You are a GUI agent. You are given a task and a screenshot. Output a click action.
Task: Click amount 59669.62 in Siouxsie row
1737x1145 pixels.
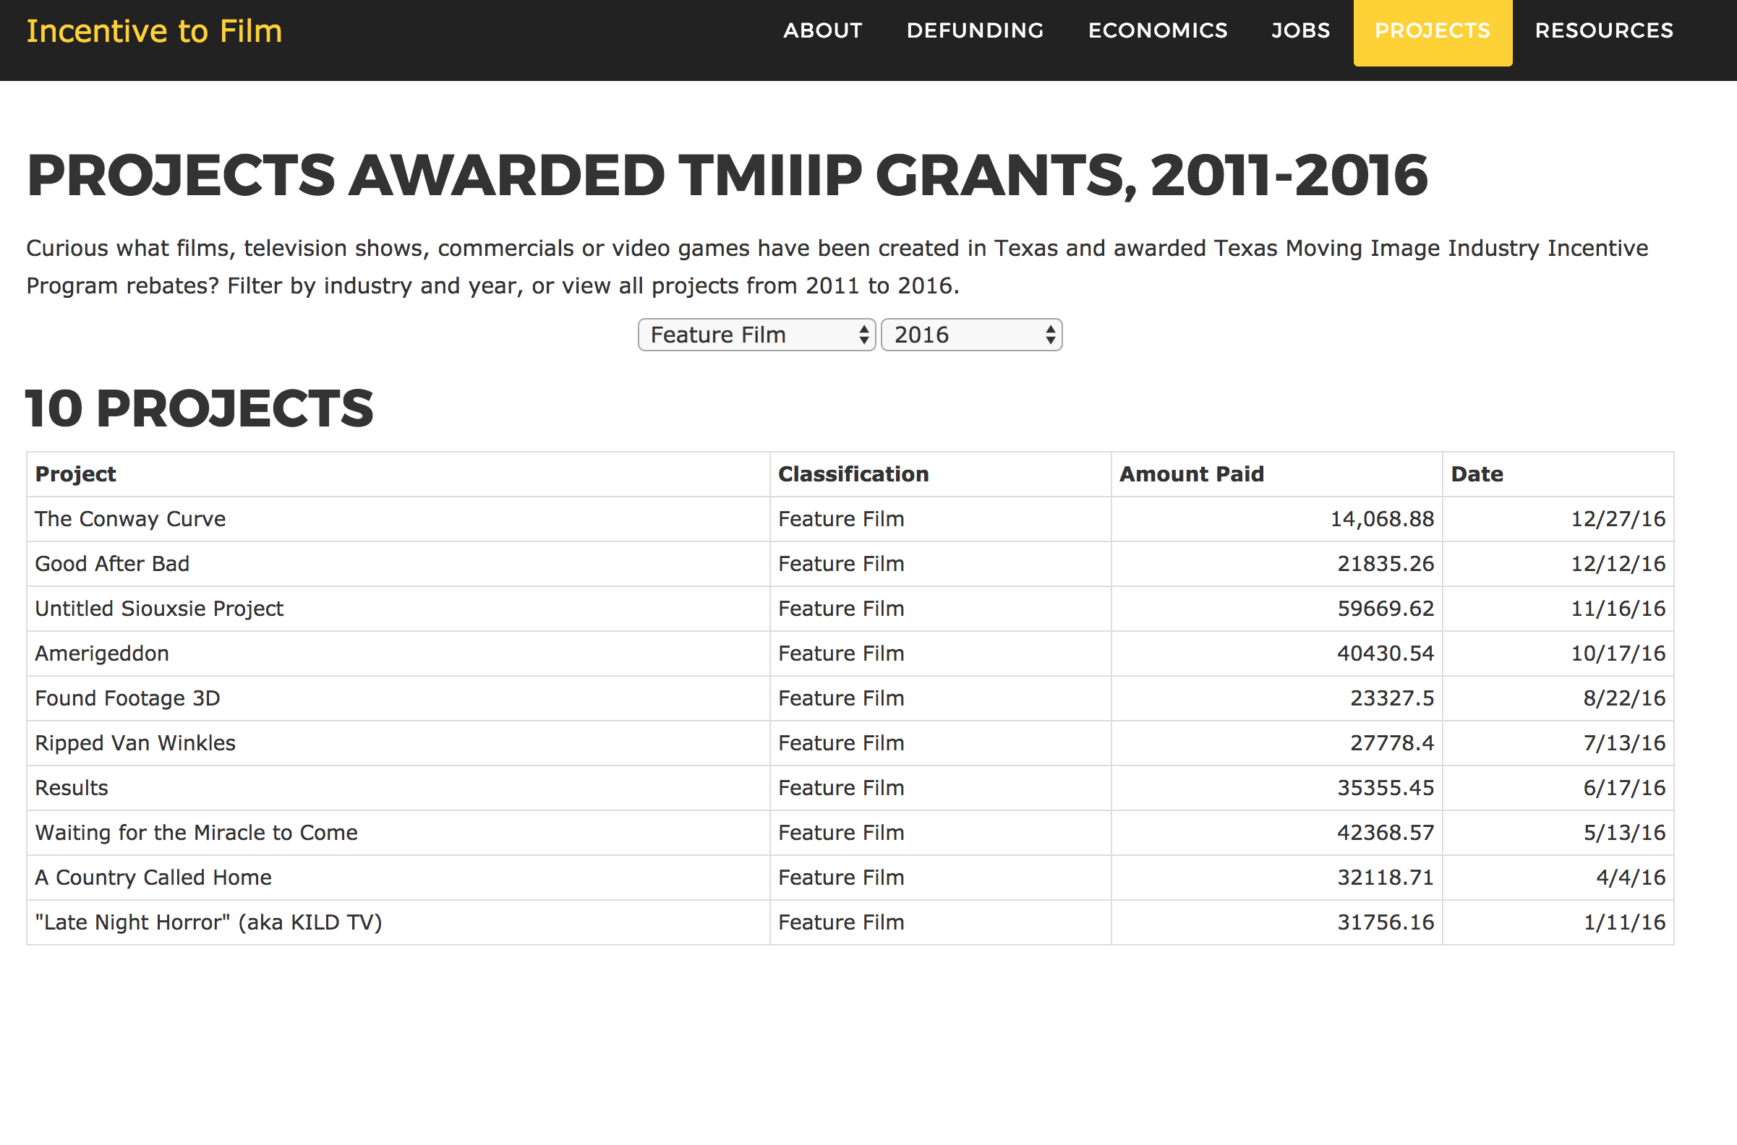(1386, 609)
